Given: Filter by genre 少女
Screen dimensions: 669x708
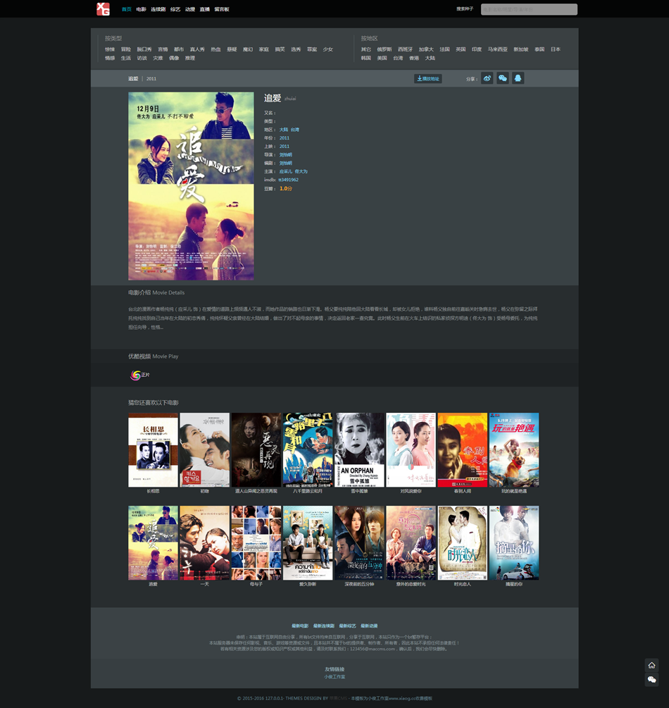Looking at the screenshot, I should [327, 50].
